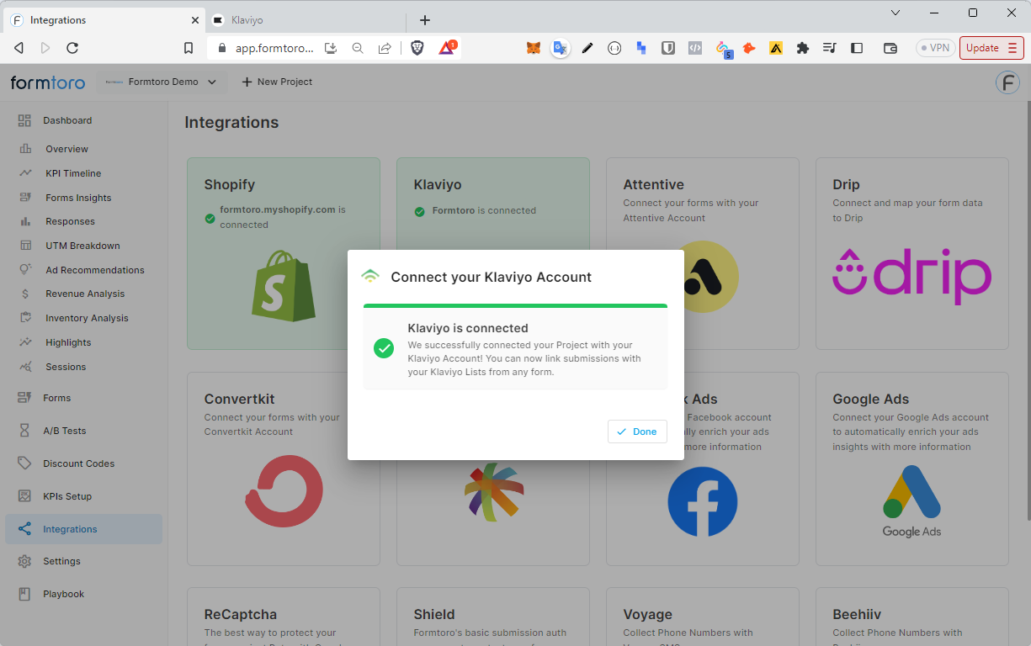Open the Dashboard sidebar icon
Image resolution: width=1031 pixels, height=646 pixels.
24,120
